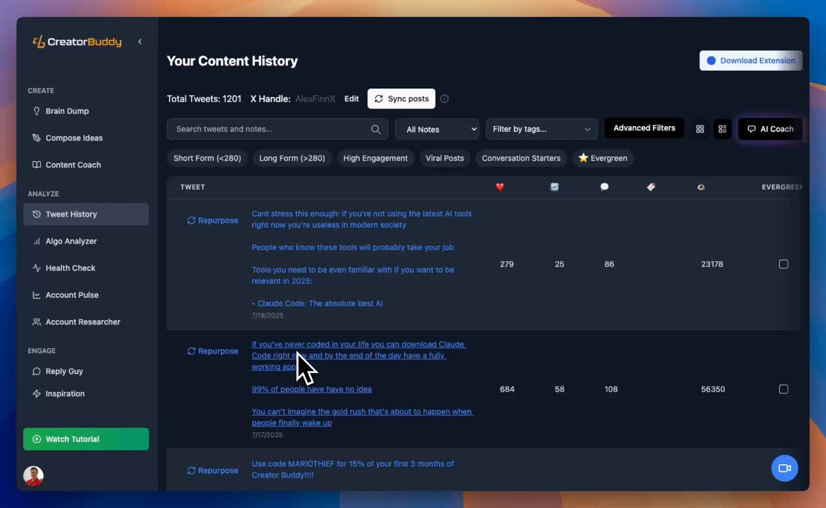826x508 pixels.
Task: Sort by the retweets column icon
Action: [554, 187]
